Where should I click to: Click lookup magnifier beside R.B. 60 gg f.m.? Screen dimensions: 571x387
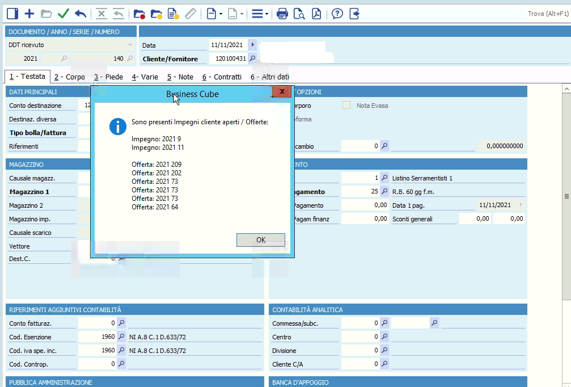point(384,191)
